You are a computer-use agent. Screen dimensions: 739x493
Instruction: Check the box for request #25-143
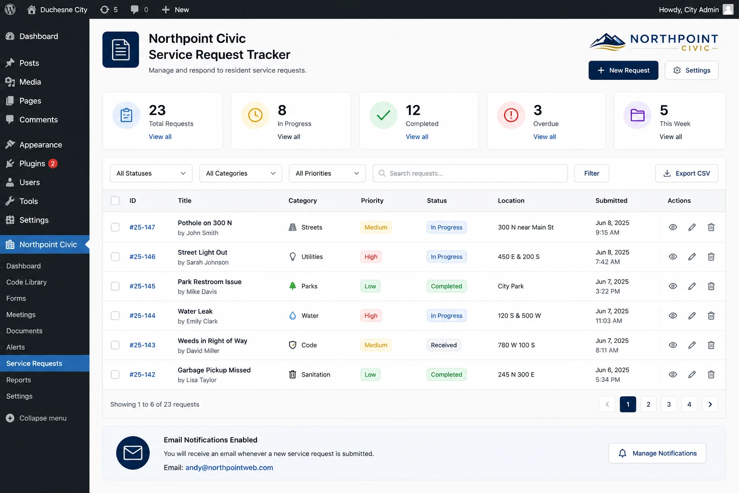[115, 345]
